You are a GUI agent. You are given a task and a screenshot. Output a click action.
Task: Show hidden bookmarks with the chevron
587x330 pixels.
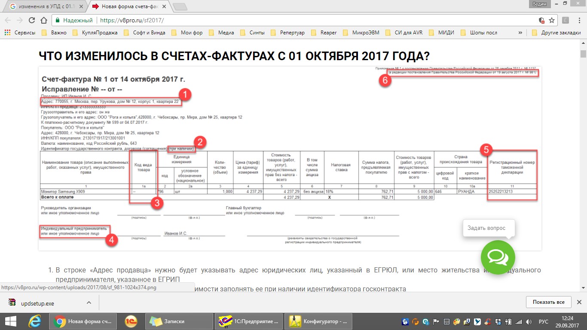520,33
